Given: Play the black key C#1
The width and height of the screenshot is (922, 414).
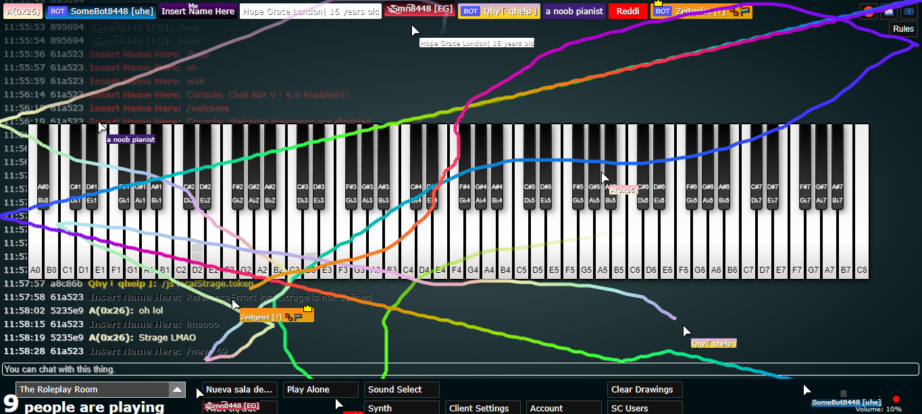Looking at the screenshot, I should pyautogui.click(x=76, y=165).
